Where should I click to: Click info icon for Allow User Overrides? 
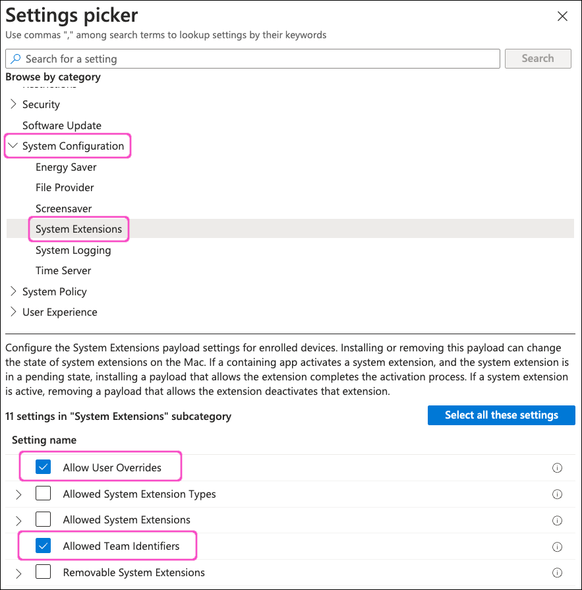point(557,468)
